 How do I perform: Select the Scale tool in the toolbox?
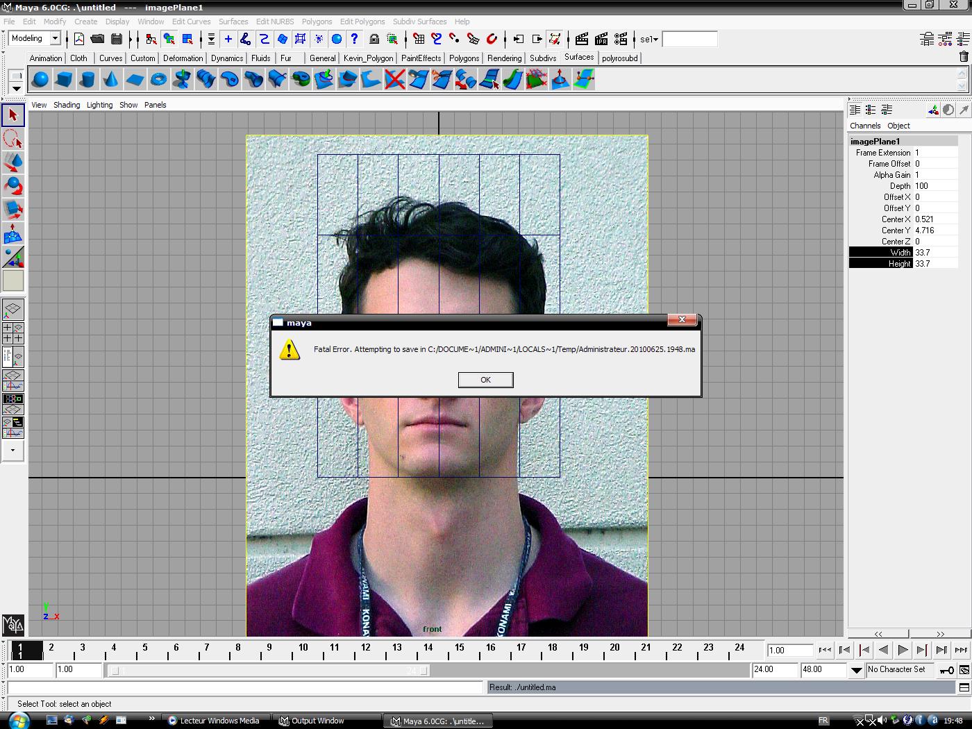tap(13, 210)
